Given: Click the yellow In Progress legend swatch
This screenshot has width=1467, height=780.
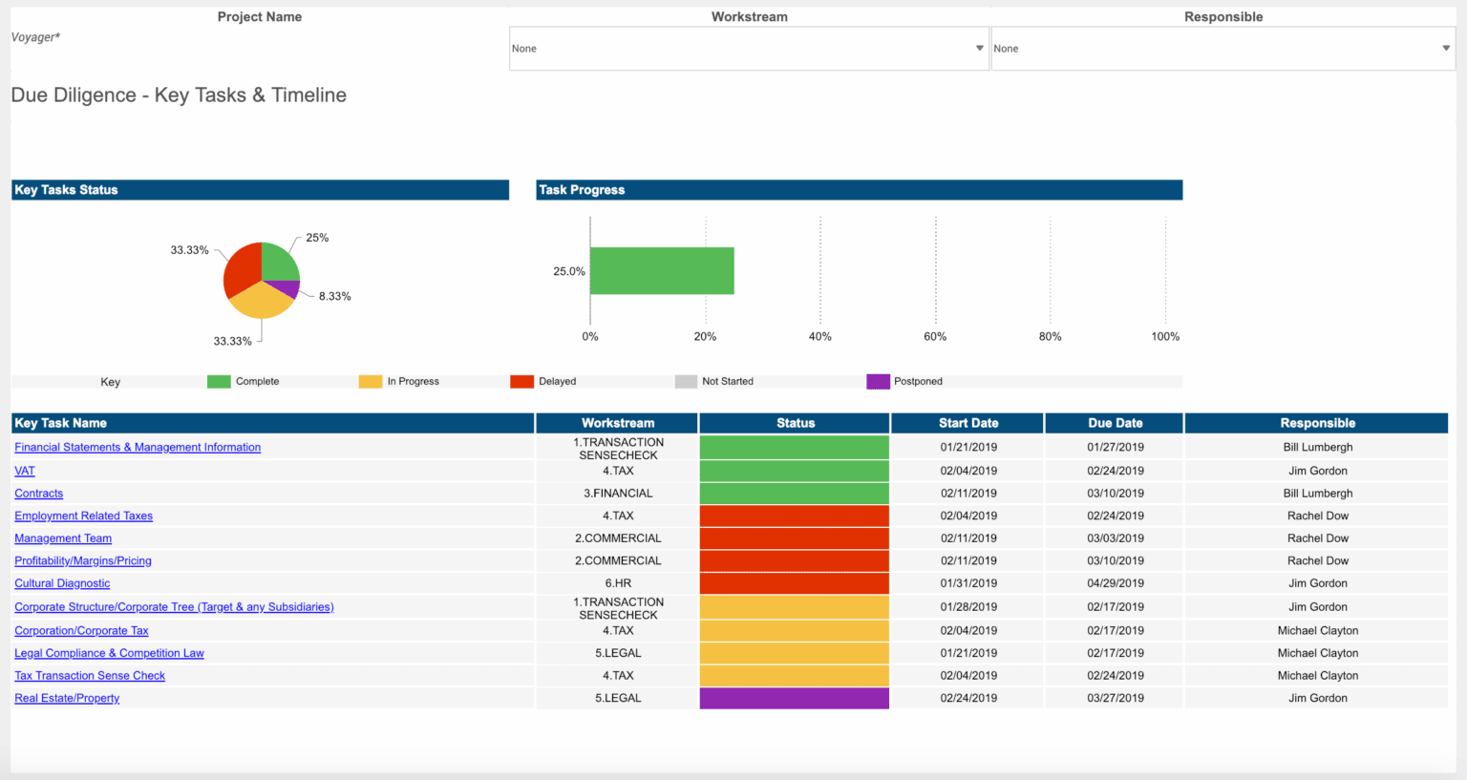Looking at the screenshot, I should click(371, 382).
